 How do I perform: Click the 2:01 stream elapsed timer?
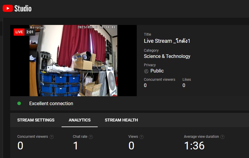coord(30,32)
